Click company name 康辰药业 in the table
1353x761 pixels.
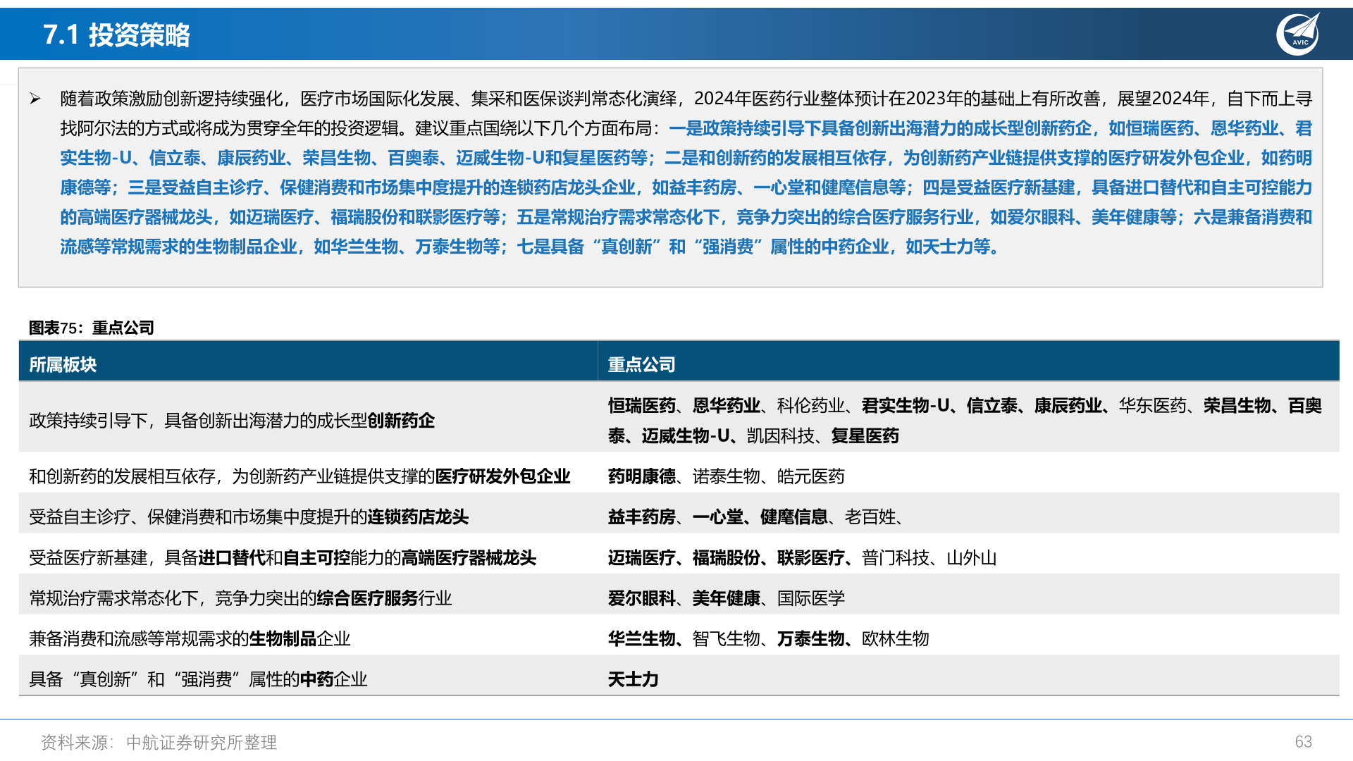click(1068, 406)
